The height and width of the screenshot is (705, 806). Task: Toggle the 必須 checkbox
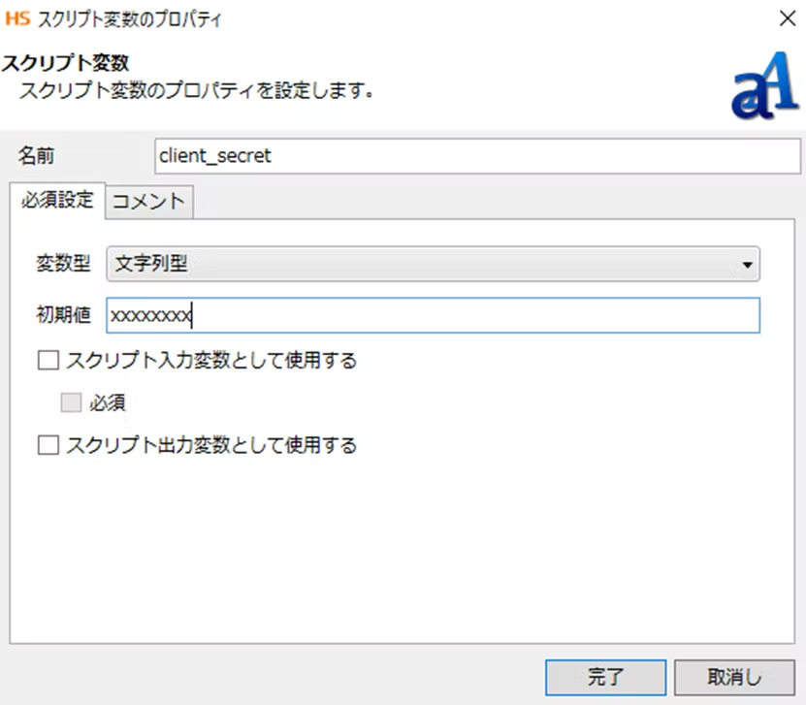click(x=70, y=402)
